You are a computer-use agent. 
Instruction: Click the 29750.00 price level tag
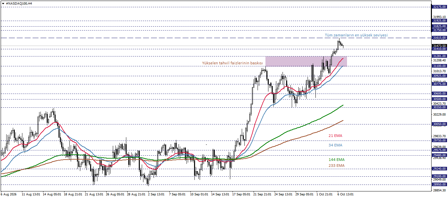[439, 141]
